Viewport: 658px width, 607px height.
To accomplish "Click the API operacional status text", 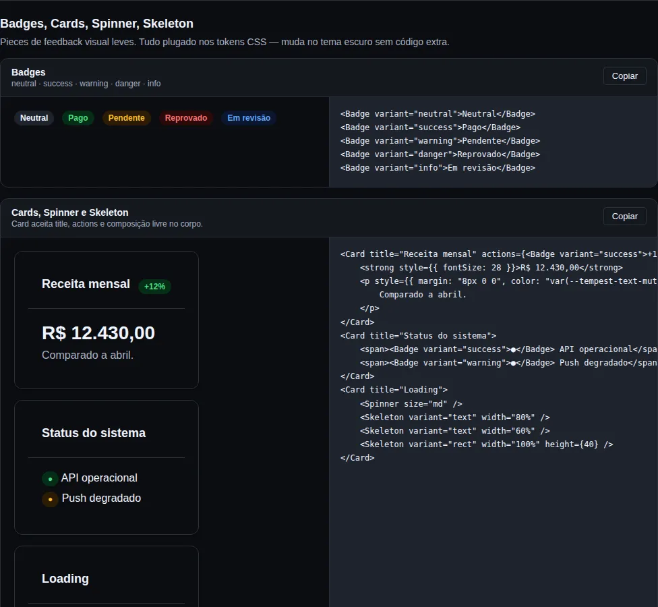I will [x=99, y=478].
